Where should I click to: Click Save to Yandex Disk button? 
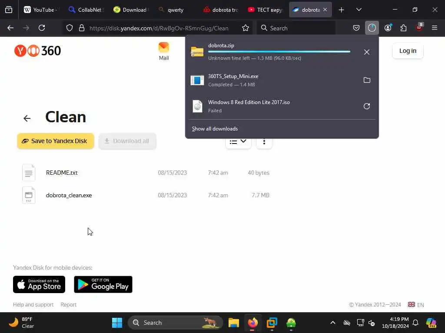(x=56, y=141)
